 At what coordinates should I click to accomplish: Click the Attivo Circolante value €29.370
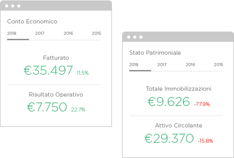pos(169,138)
